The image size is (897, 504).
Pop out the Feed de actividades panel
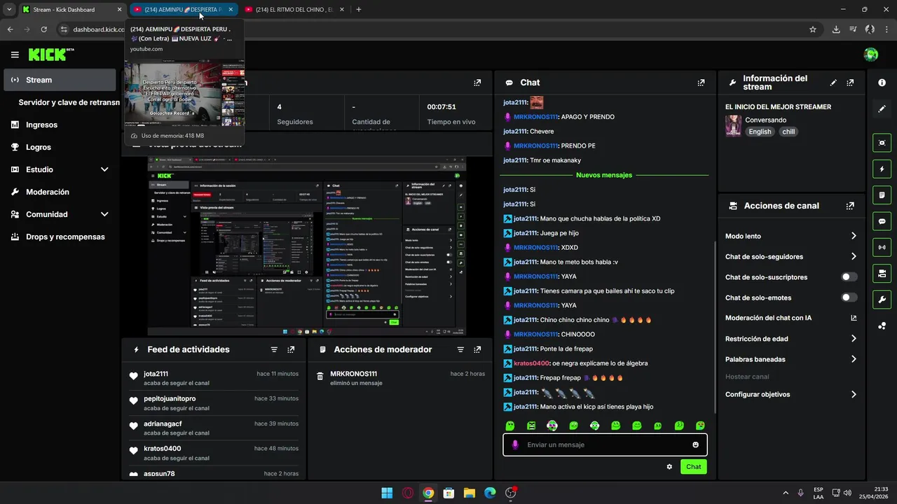(x=291, y=349)
